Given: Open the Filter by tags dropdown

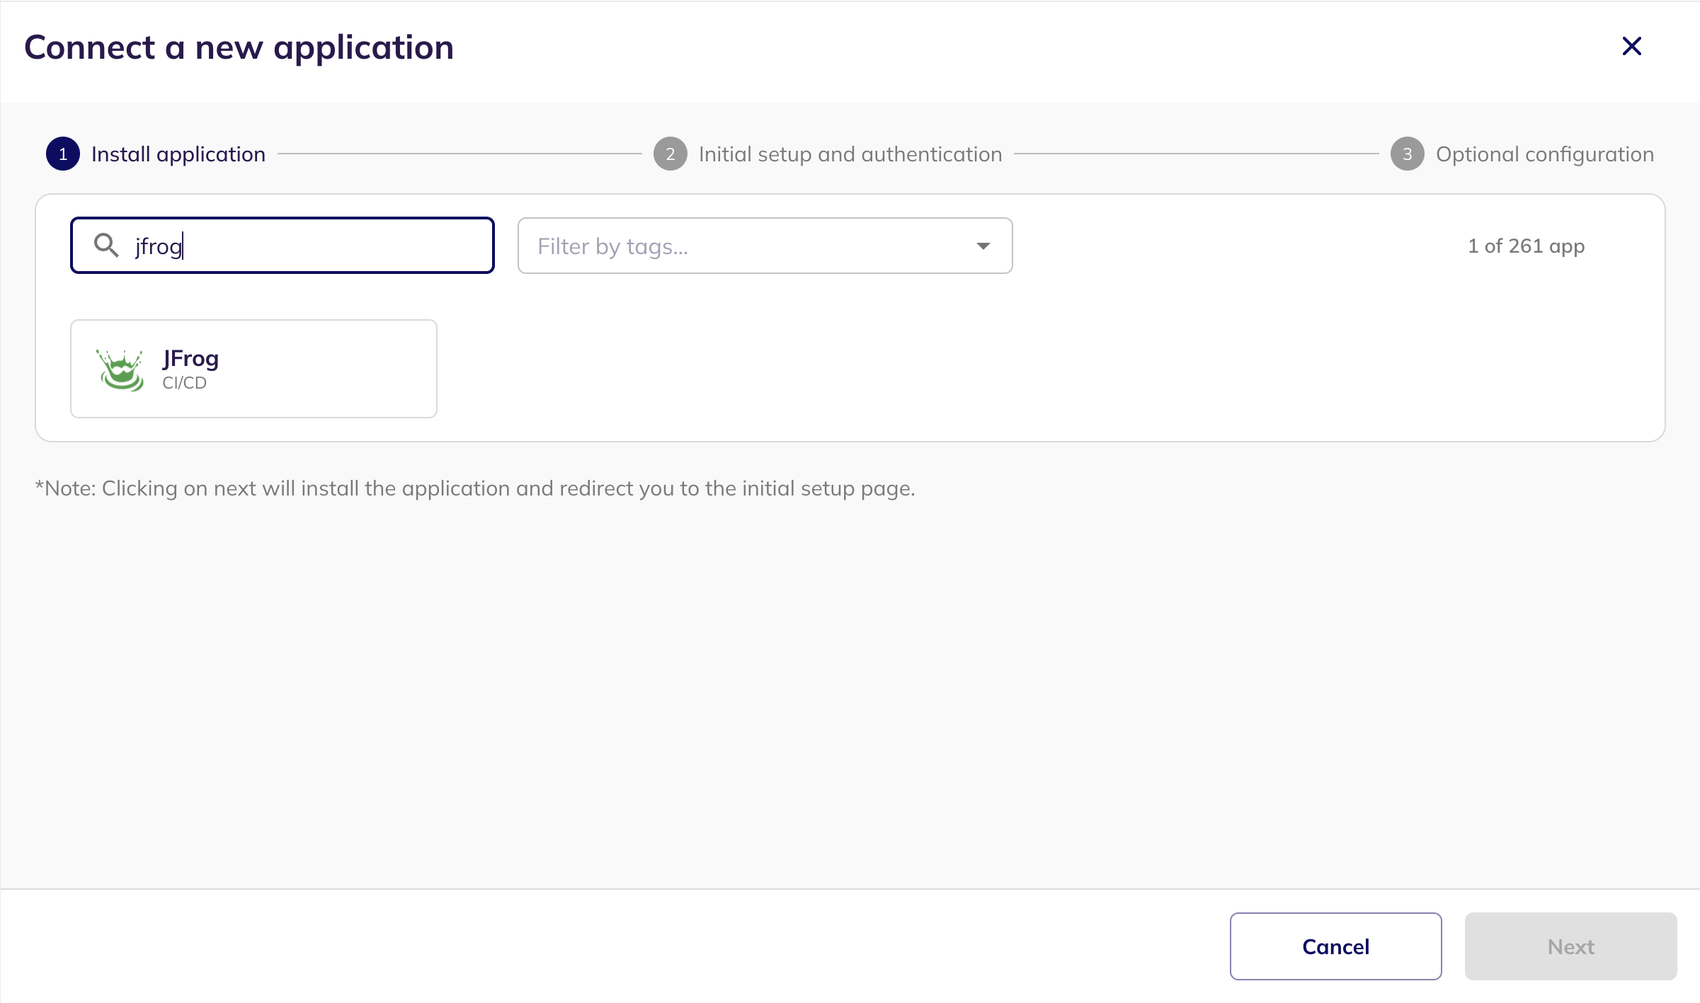Looking at the screenshot, I should [765, 246].
